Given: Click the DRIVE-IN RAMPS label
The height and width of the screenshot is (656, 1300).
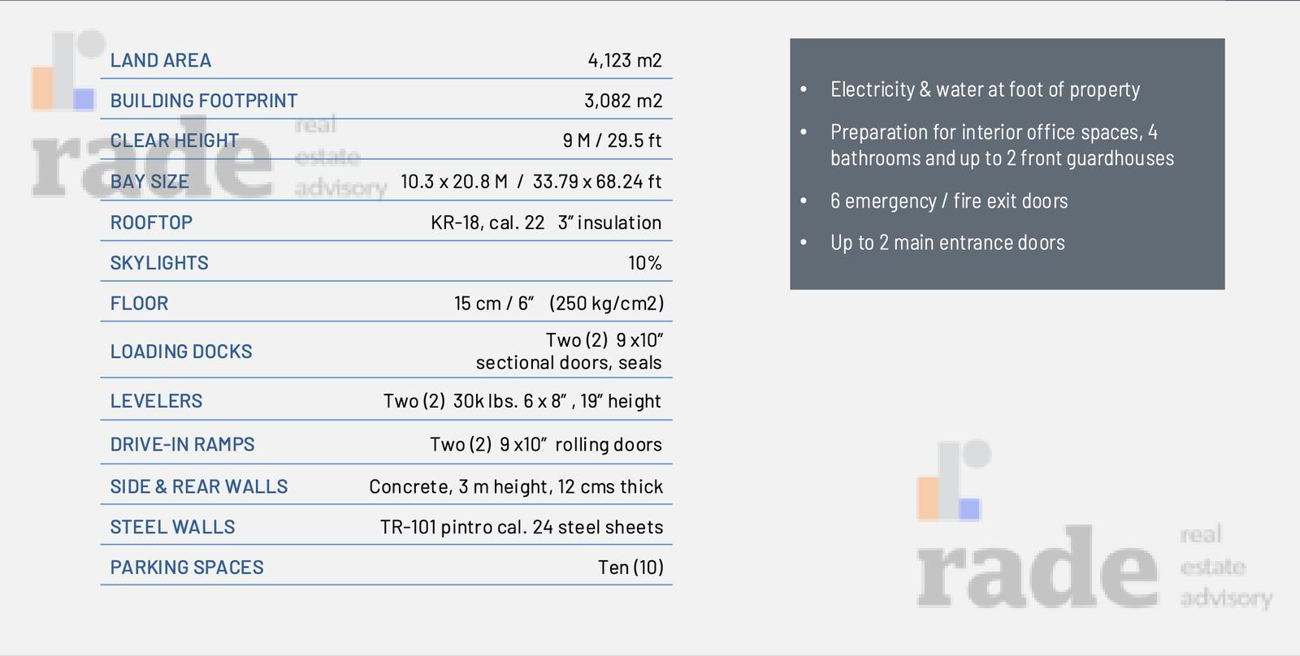Looking at the screenshot, I should (x=182, y=444).
